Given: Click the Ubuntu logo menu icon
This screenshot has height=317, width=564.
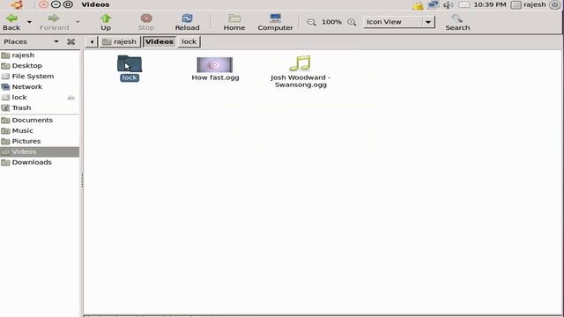Looking at the screenshot, I should [16, 4].
